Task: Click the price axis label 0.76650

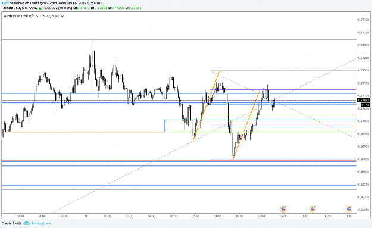Action: 364,210
